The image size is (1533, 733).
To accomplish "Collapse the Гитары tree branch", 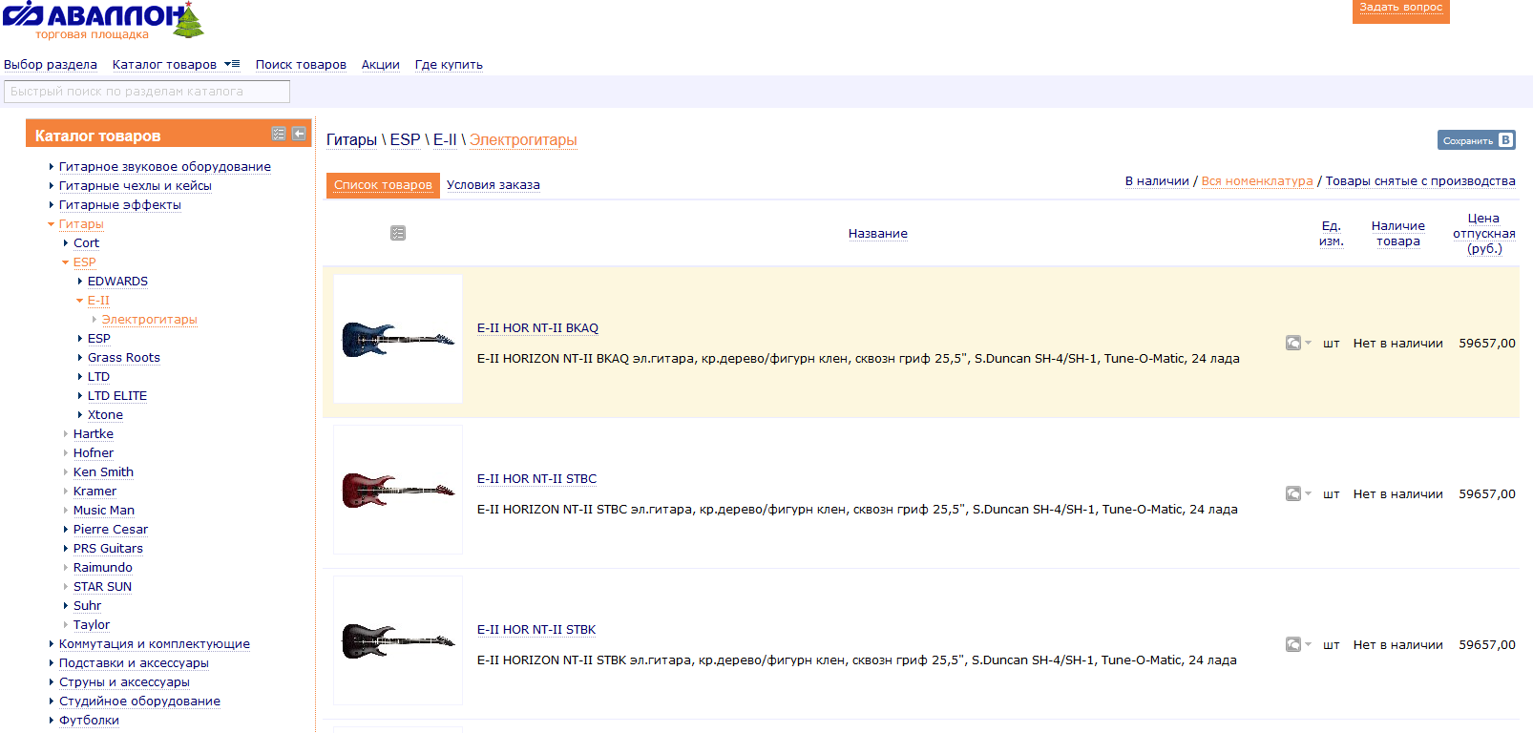I will pyautogui.click(x=52, y=224).
